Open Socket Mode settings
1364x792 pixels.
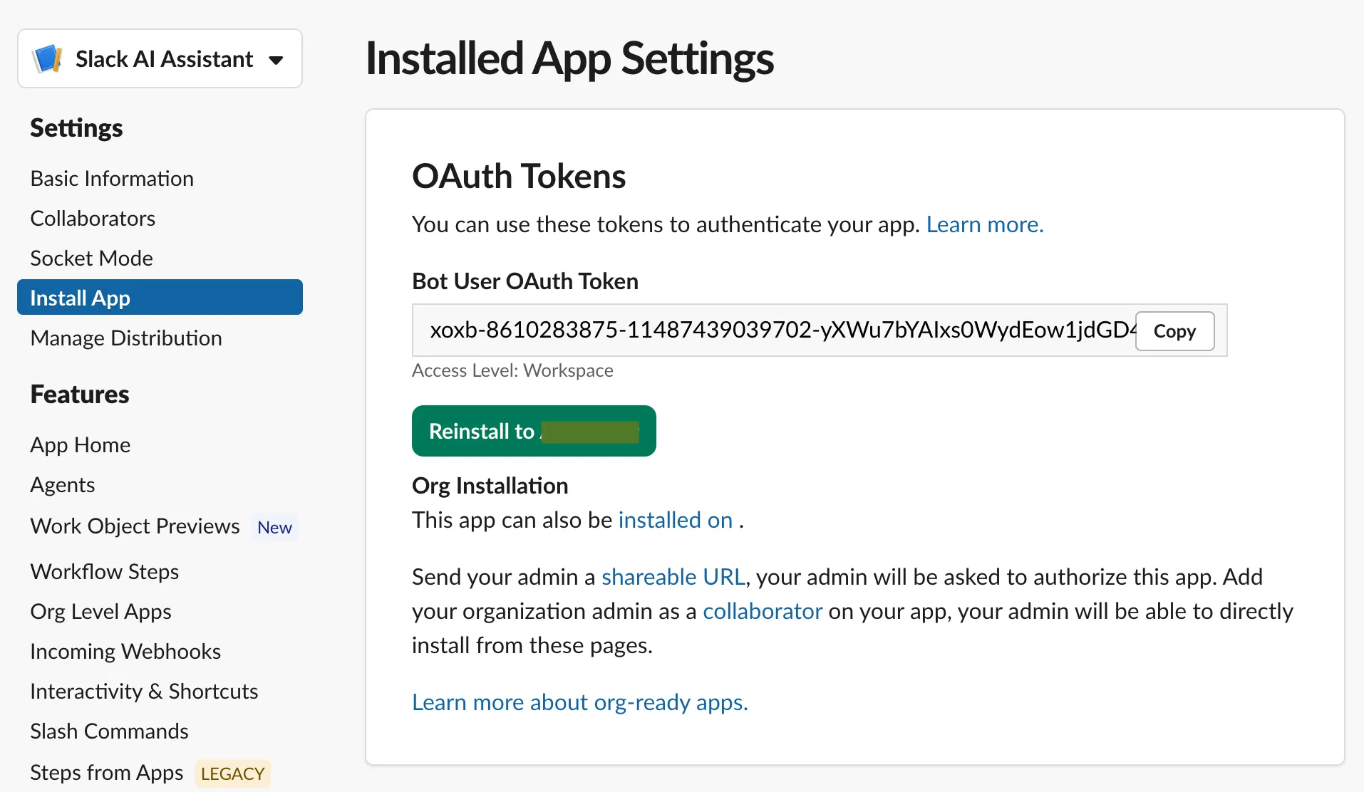click(91, 258)
